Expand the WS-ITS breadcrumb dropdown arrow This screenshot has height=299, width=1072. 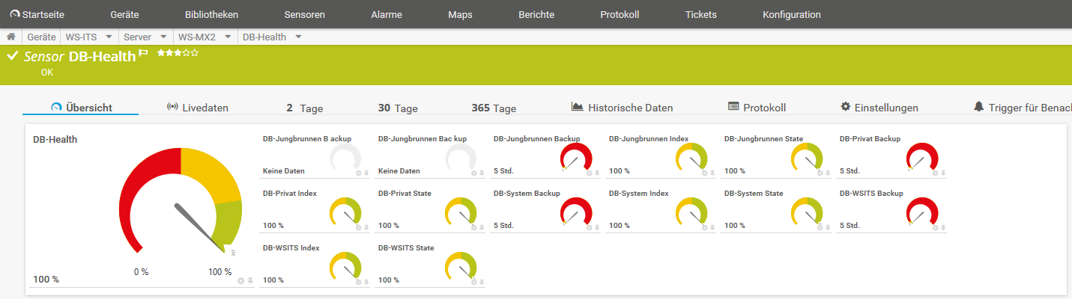point(109,37)
